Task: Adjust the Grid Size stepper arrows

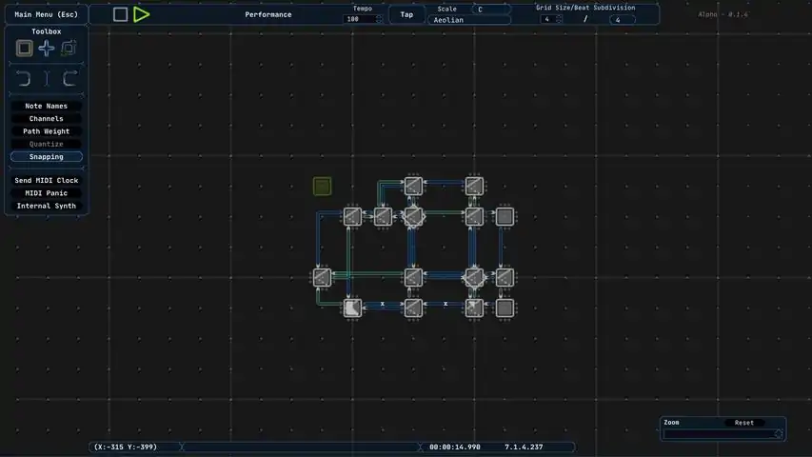Action: pyautogui.click(x=560, y=19)
